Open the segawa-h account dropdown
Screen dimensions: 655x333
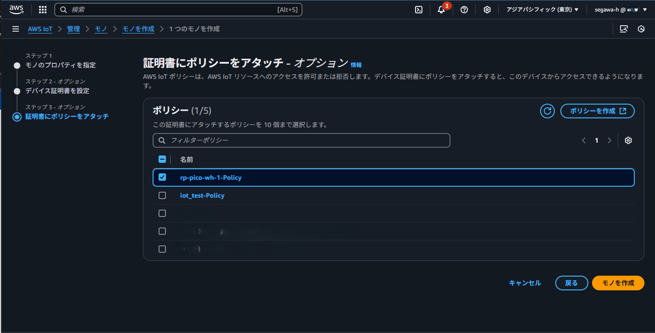coord(621,10)
